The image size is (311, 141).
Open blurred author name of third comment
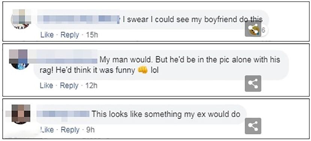(x=63, y=114)
